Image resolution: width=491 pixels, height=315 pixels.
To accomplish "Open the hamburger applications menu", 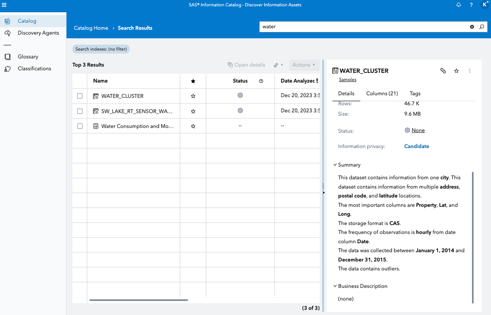I will [x=4, y=5].
